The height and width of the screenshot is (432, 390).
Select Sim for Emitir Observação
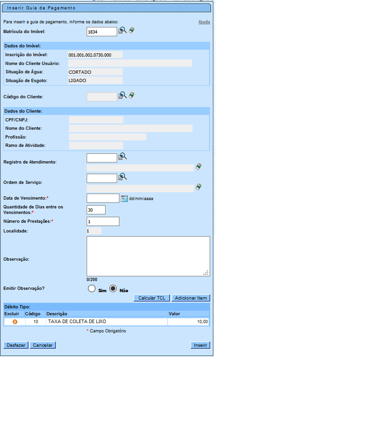click(x=92, y=289)
